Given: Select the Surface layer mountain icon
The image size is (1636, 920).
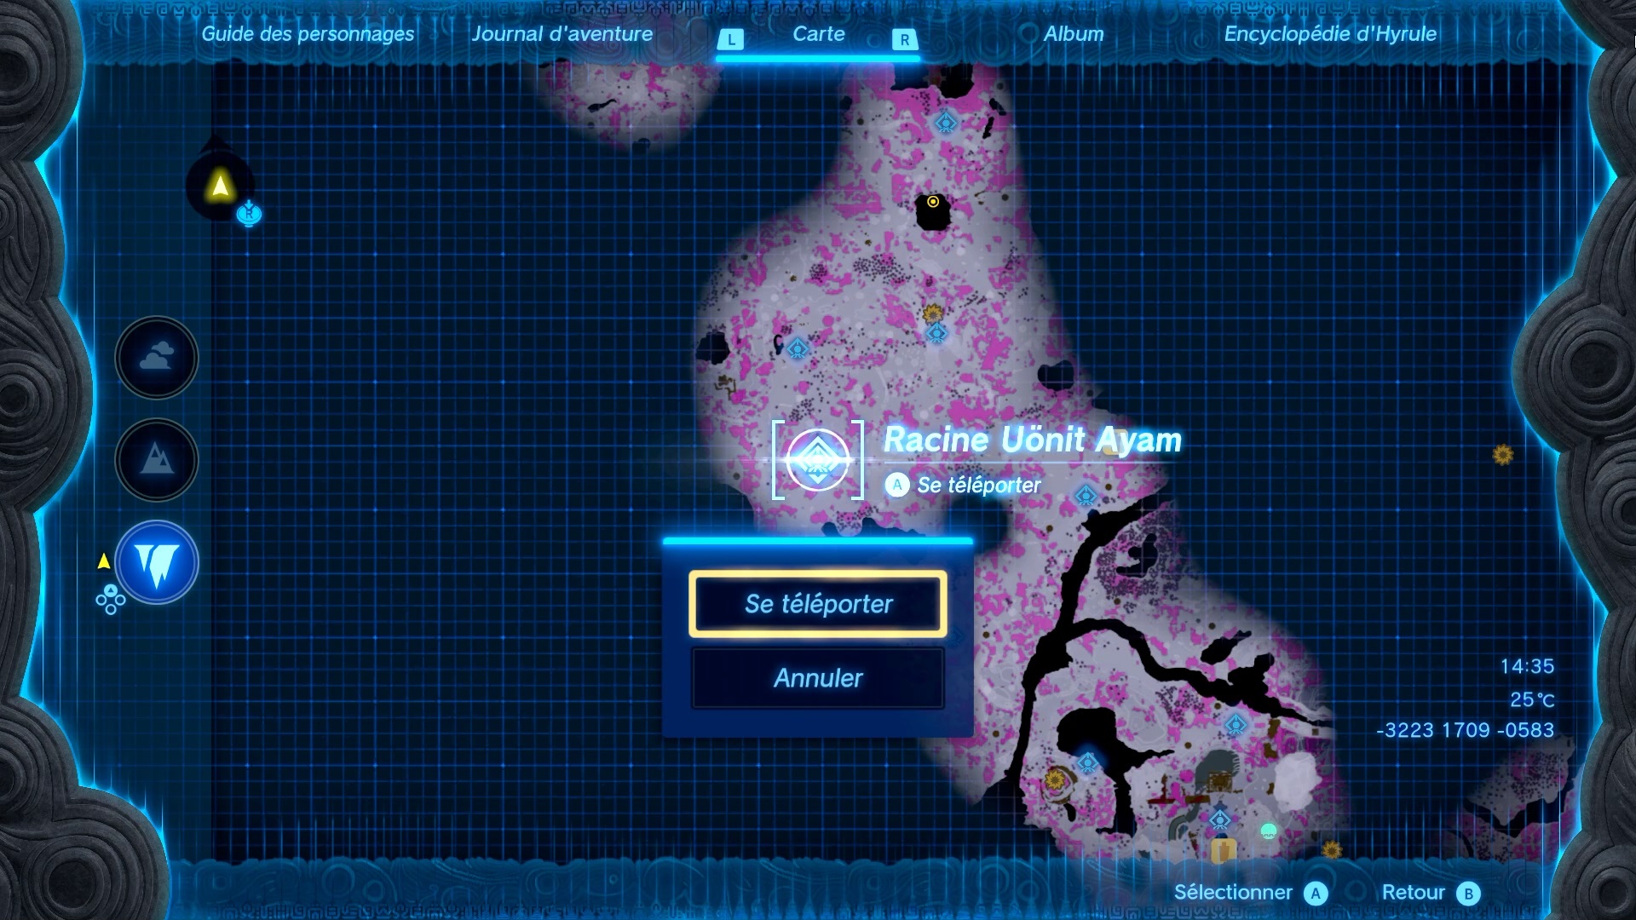Looking at the screenshot, I should tap(157, 460).
